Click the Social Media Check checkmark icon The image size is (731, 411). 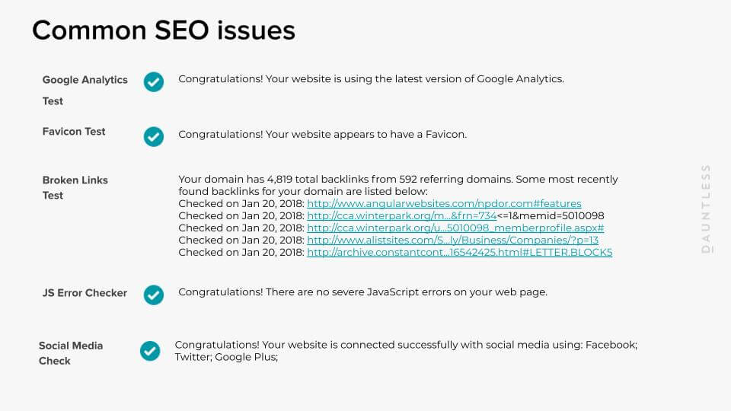150,351
